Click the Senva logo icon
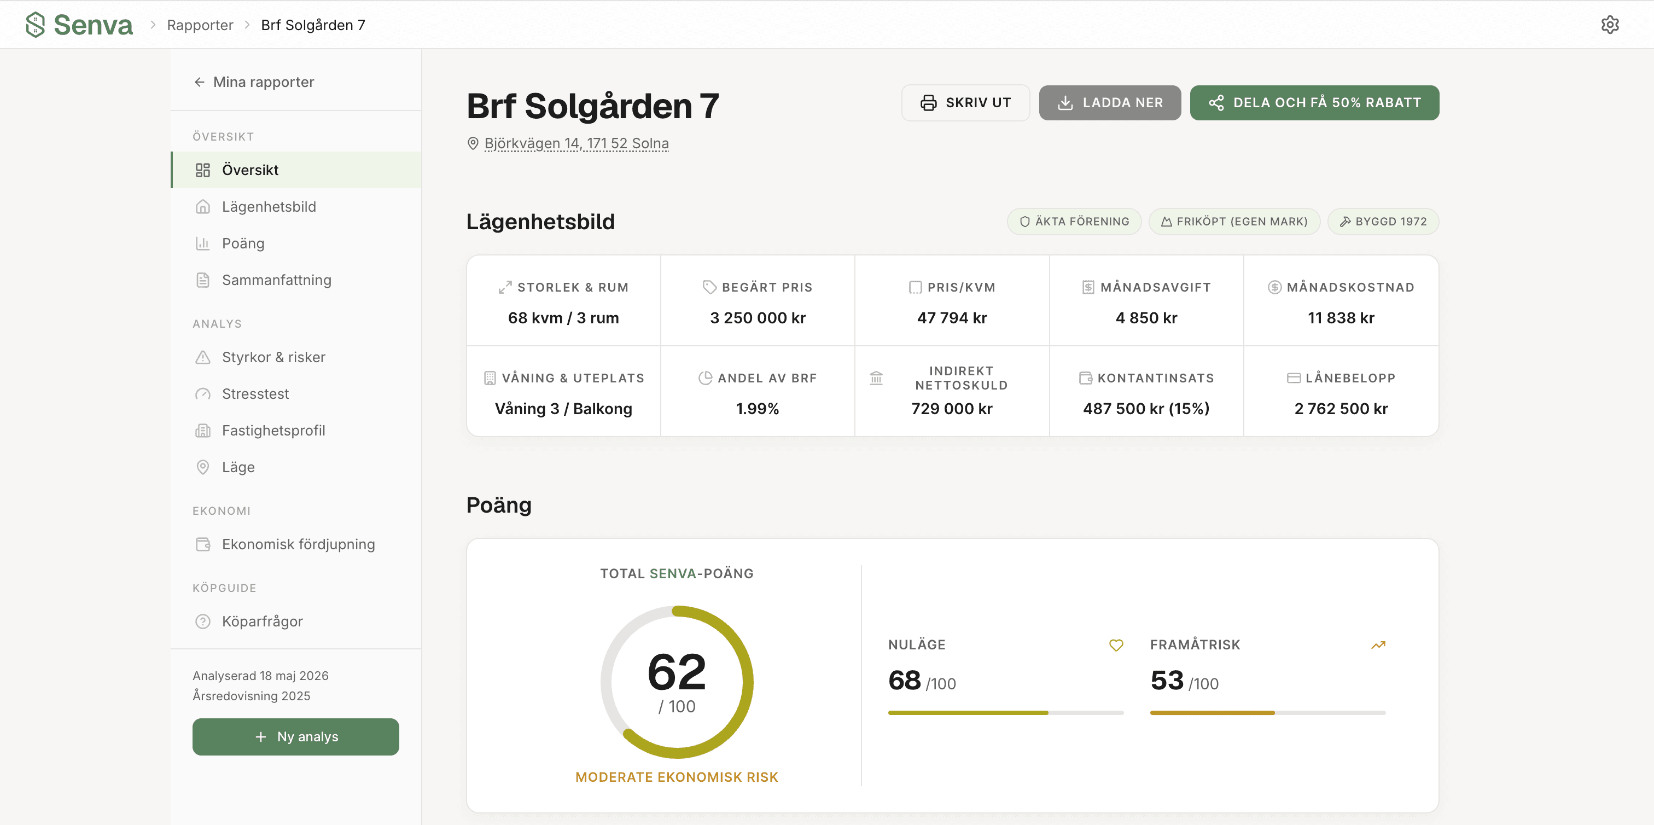The image size is (1654, 825). 36,25
